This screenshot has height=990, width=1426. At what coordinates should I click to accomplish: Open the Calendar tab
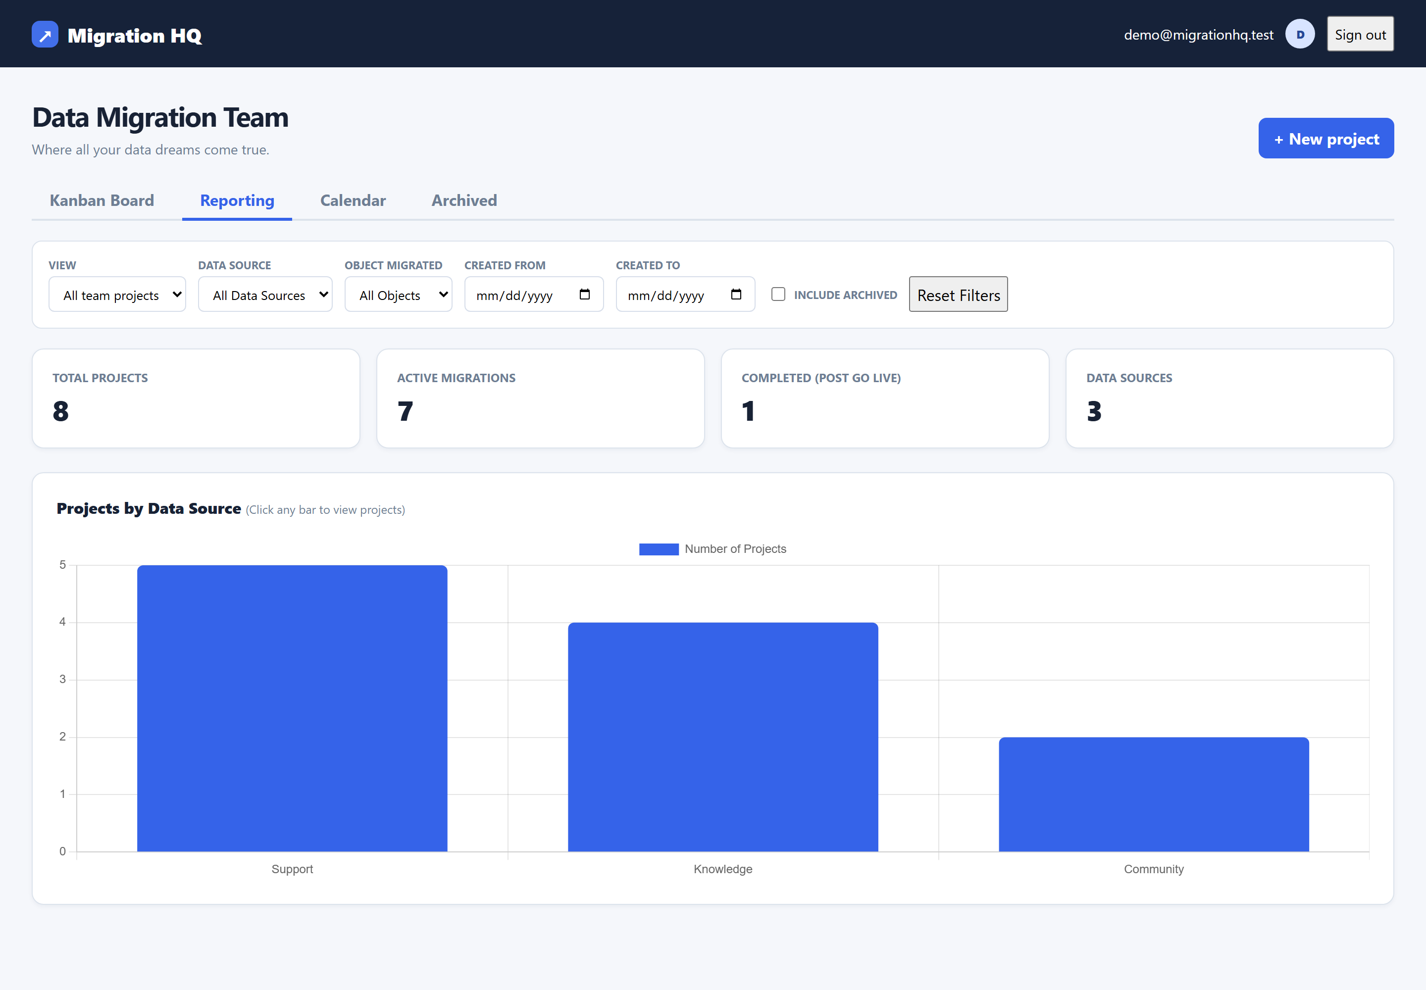coord(353,200)
